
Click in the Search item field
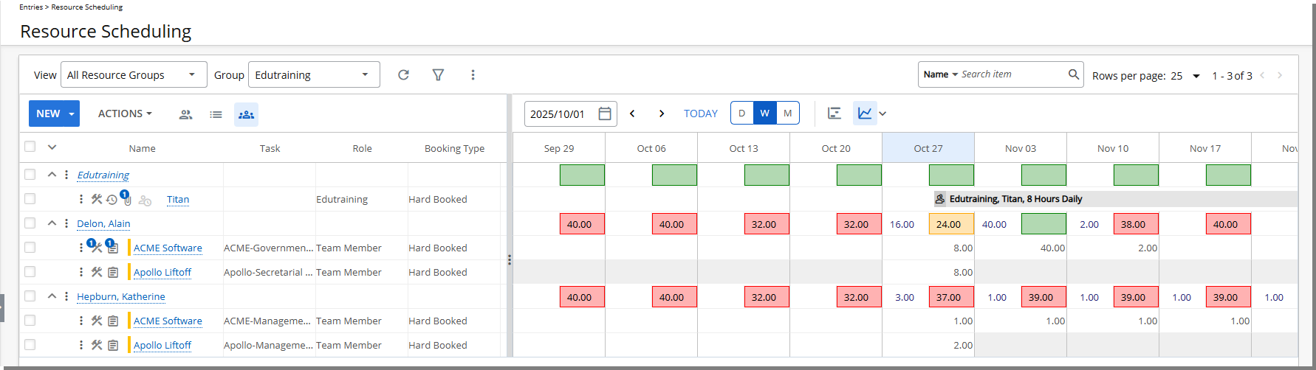pos(1012,74)
